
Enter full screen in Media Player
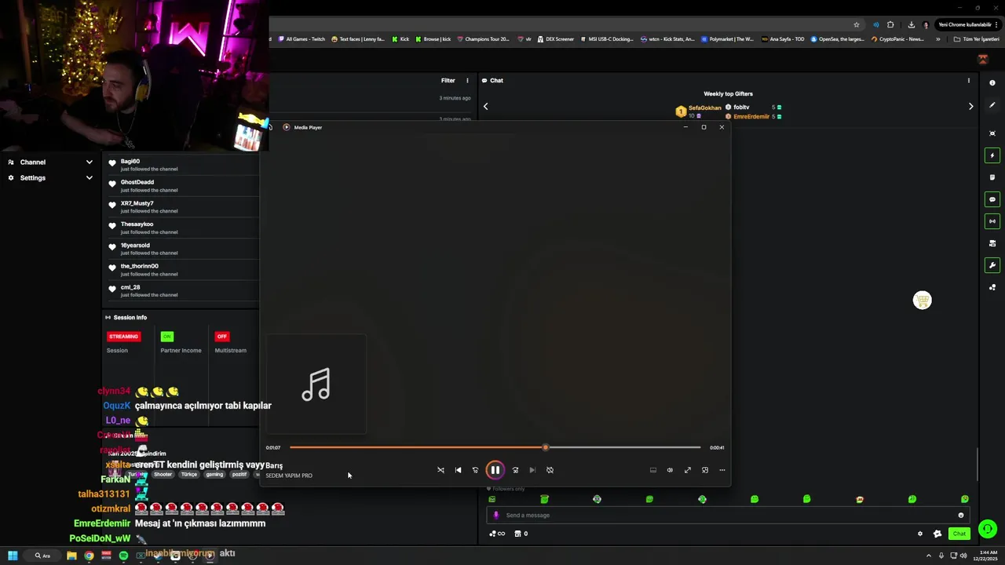tap(687, 470)
